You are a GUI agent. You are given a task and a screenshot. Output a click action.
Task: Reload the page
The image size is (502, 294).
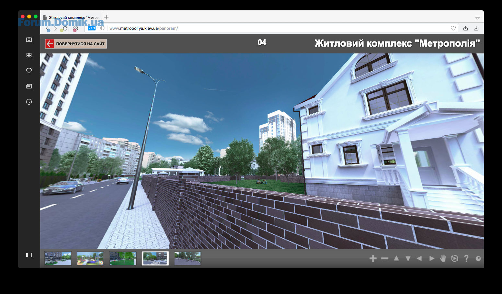pos(65,28)
